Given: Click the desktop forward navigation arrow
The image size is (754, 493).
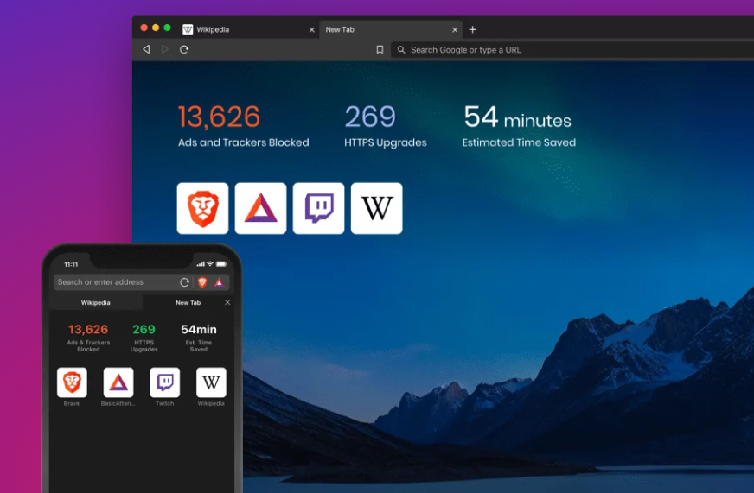Looking at the screenshot, I should point(165,49).
